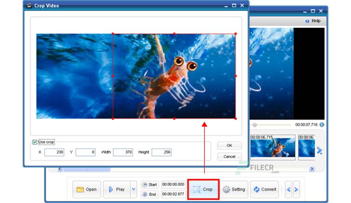Click the top-left crop handle
The image size is (351, 203).
[113, 34]
